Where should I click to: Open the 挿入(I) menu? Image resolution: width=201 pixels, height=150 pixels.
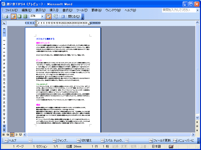tap(54, 10)
